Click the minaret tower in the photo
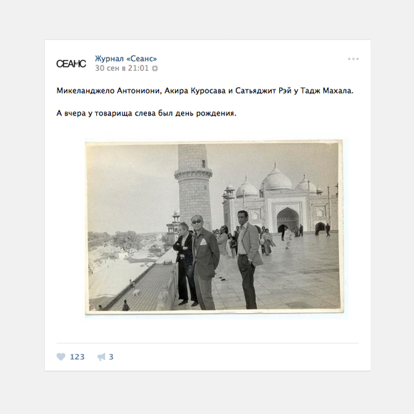The width and height of the screenshot is (414, 414). [194, 186]
